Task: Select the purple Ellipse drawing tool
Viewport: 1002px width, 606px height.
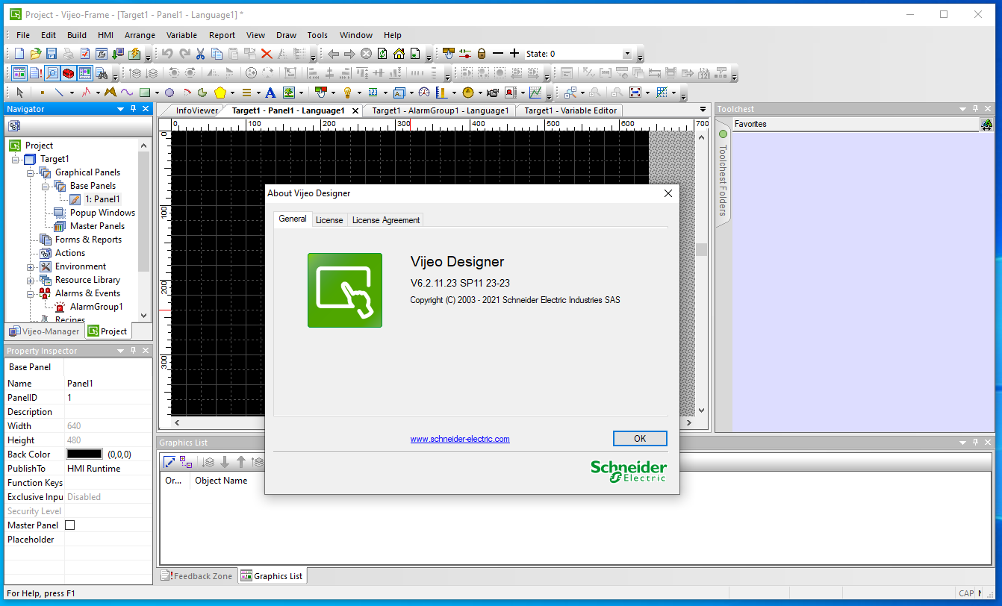Action: (x=169, y=93)
